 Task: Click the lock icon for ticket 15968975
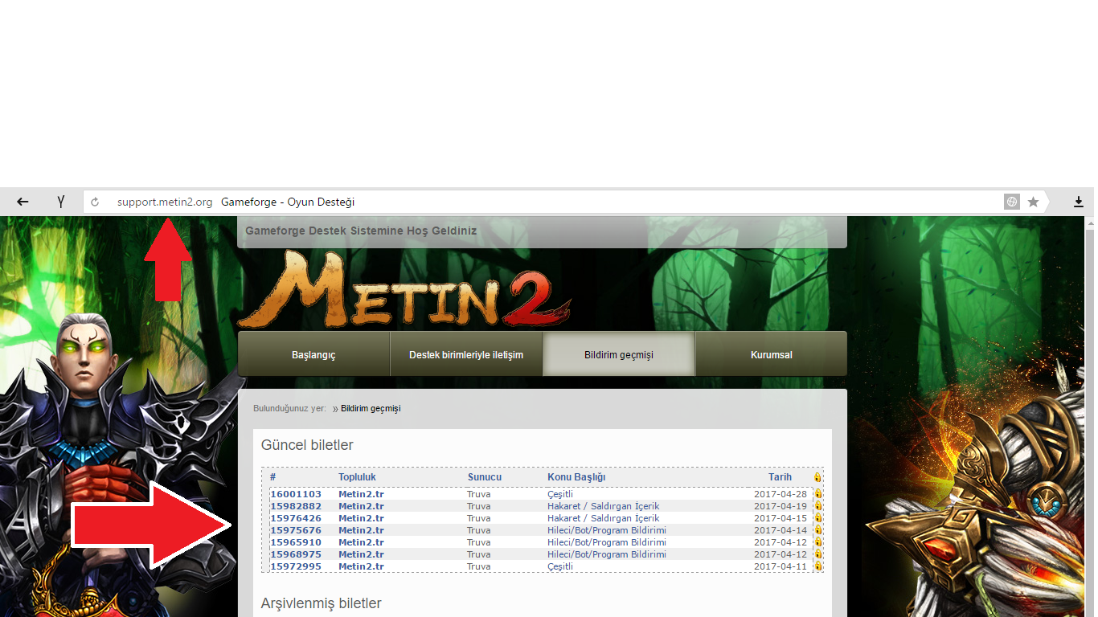817,554
